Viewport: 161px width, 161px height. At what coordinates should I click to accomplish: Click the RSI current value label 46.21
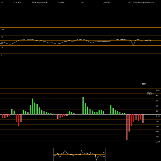pos(148,41)
